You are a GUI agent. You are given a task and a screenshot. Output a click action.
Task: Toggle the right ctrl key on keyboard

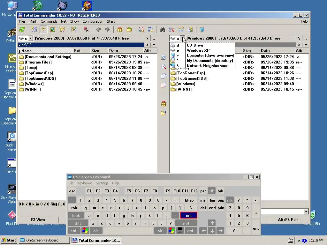coord(190,231)
